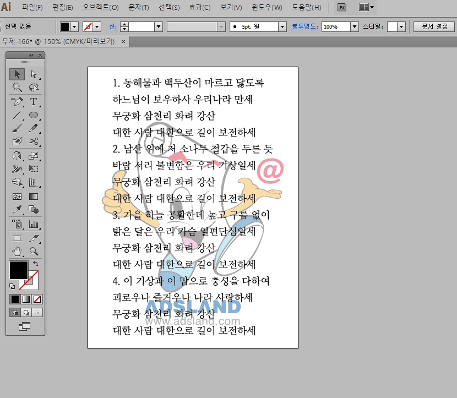
Task: Select the Scissors tool
Action: pos(34,141)
